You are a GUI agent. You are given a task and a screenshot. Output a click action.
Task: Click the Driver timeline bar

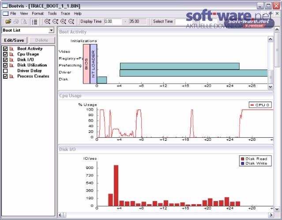click(194, 73)
